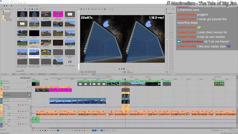
Task: Open Project Video Properties gear above preview
Action: pos(81,9)
